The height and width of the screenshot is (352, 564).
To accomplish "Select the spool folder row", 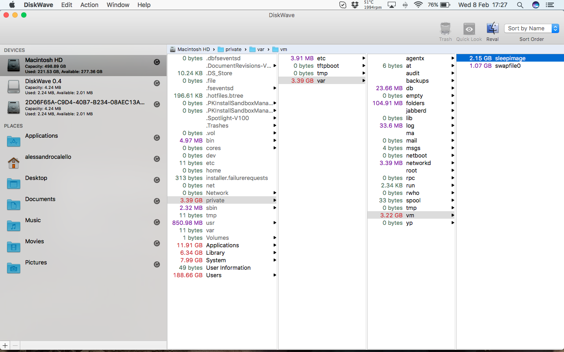I will 412,200.
